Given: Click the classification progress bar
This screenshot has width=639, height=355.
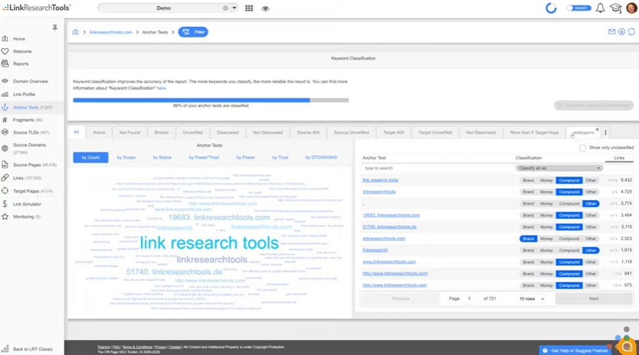Looking at the screenshot, I should [x=211, y=100].
